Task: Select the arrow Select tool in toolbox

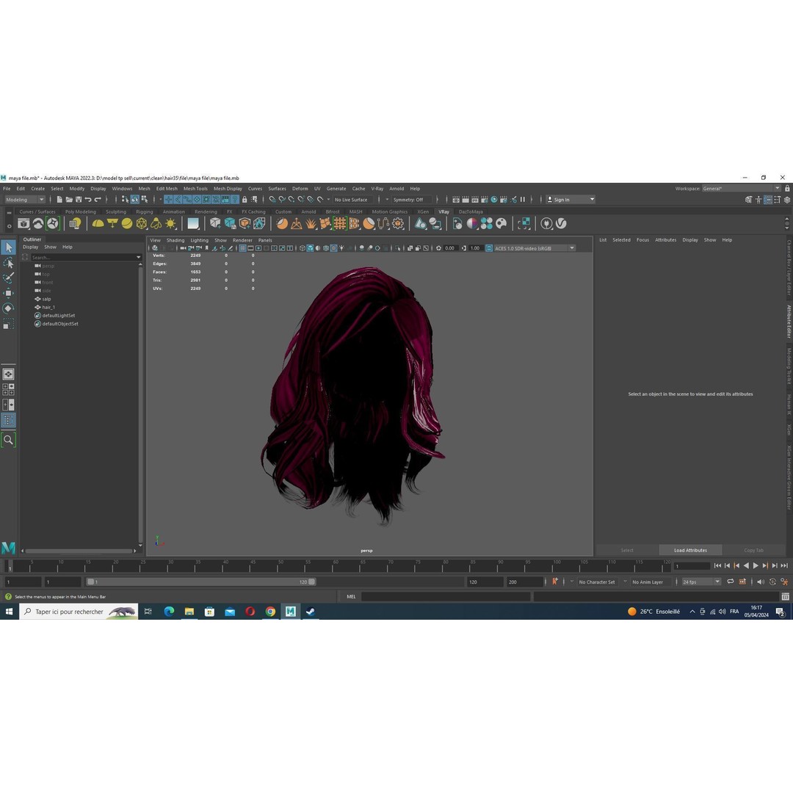Action: (x=9, y=247)
